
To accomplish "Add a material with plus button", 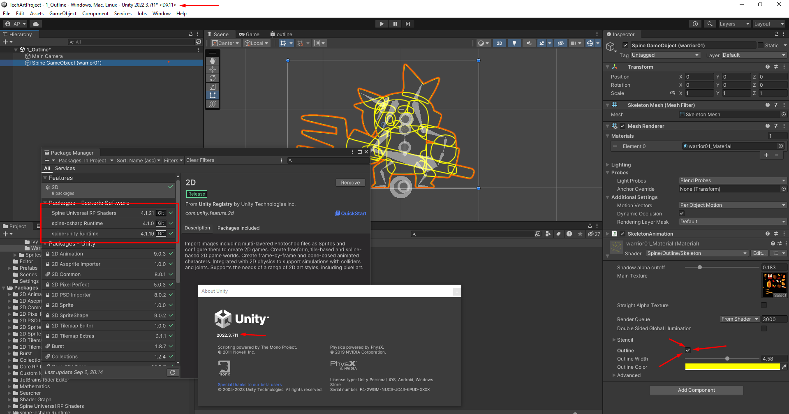I will pos(766,155).
